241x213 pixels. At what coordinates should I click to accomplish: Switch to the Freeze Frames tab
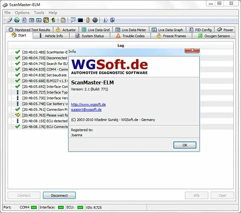tap(171, 36)
